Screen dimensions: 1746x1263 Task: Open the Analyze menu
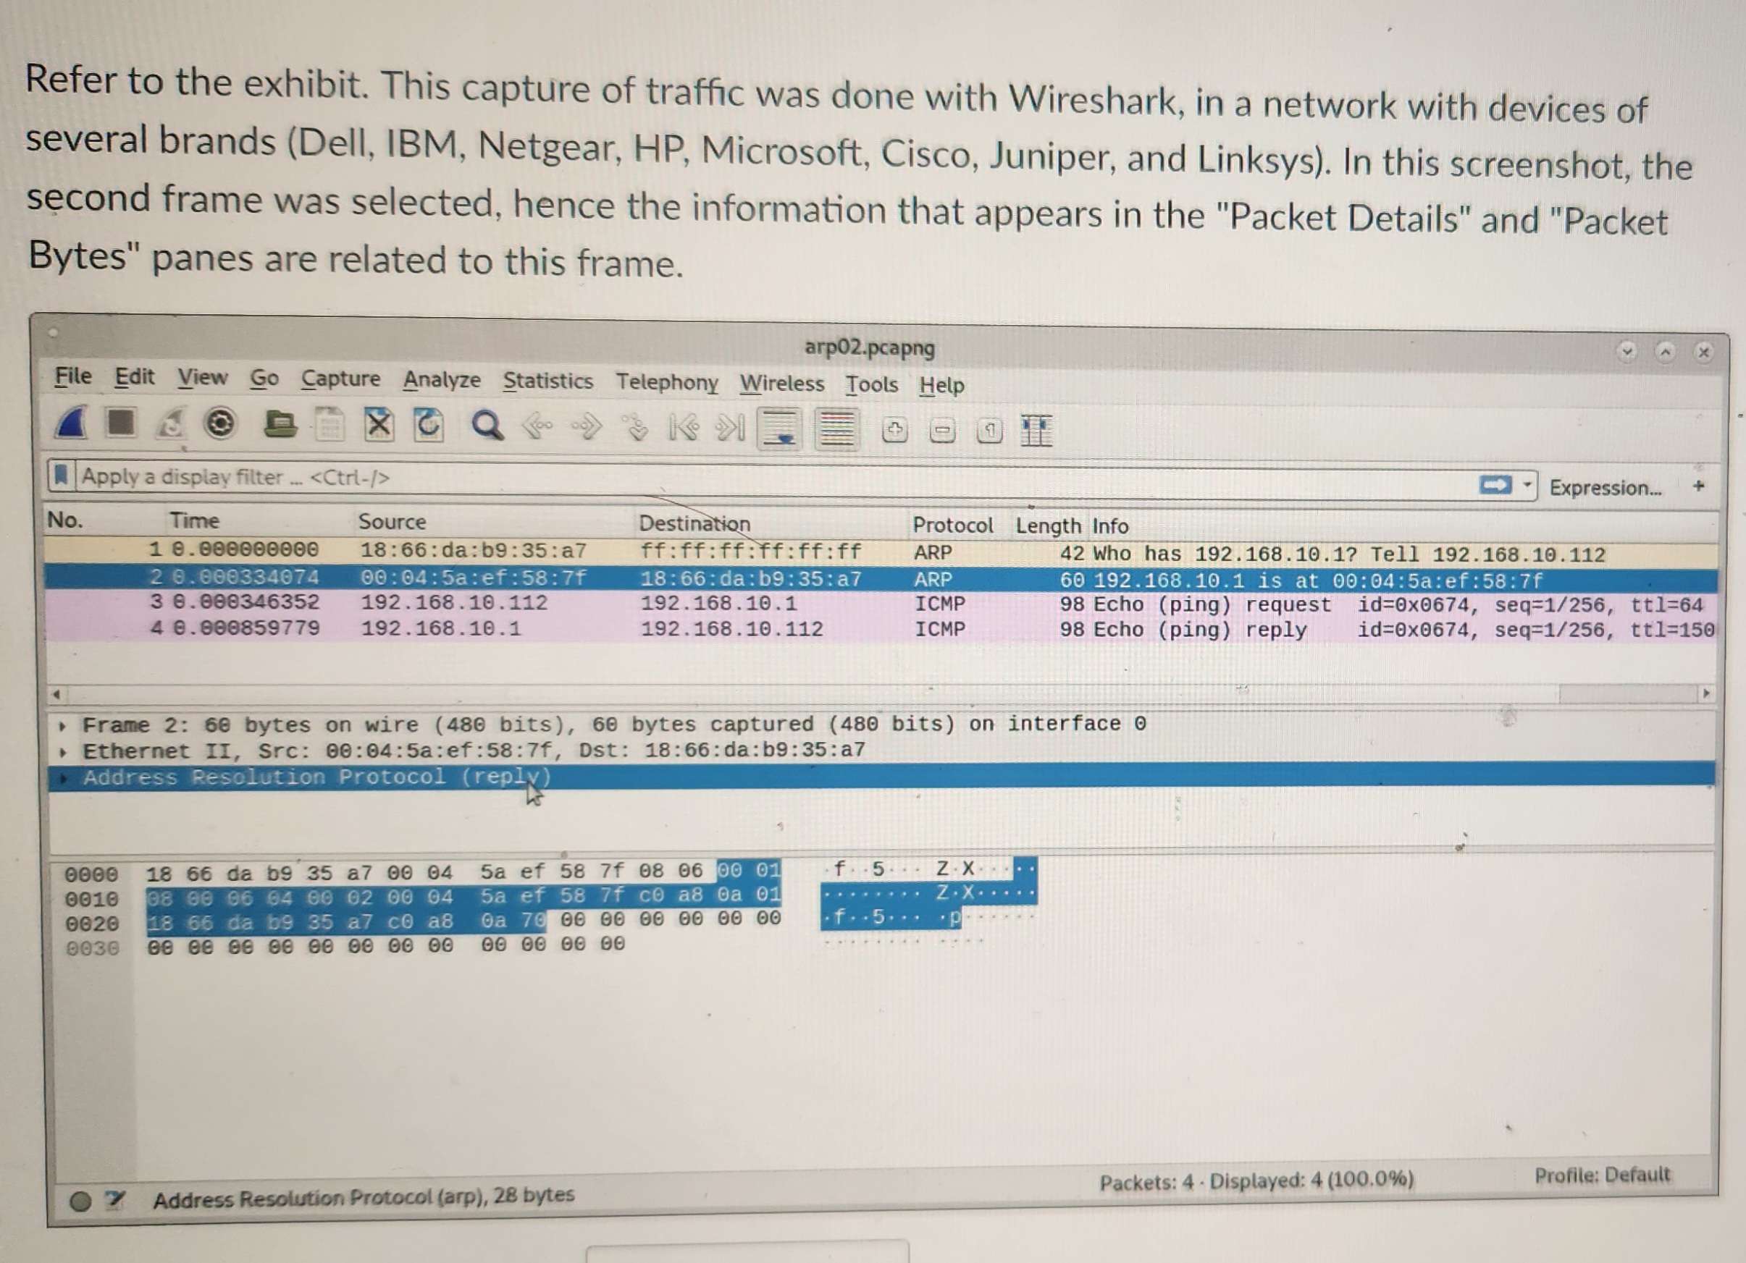(x=441, y=379)
